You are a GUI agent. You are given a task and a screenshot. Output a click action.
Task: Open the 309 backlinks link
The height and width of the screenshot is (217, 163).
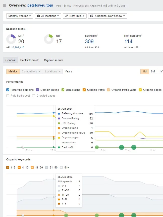(x=89, y=41)
